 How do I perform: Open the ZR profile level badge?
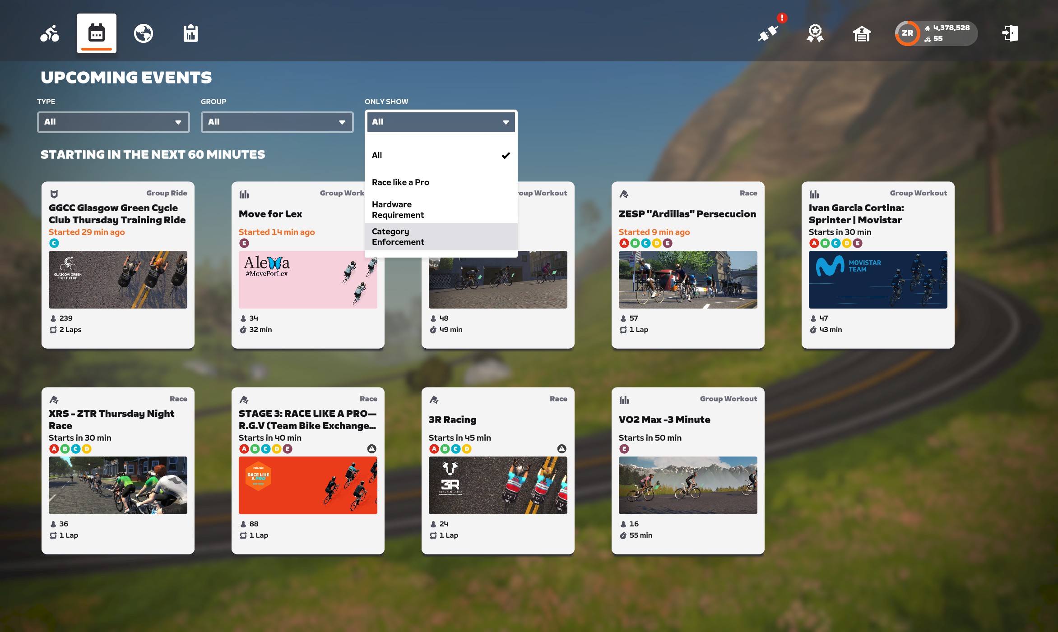pos(907,33)
